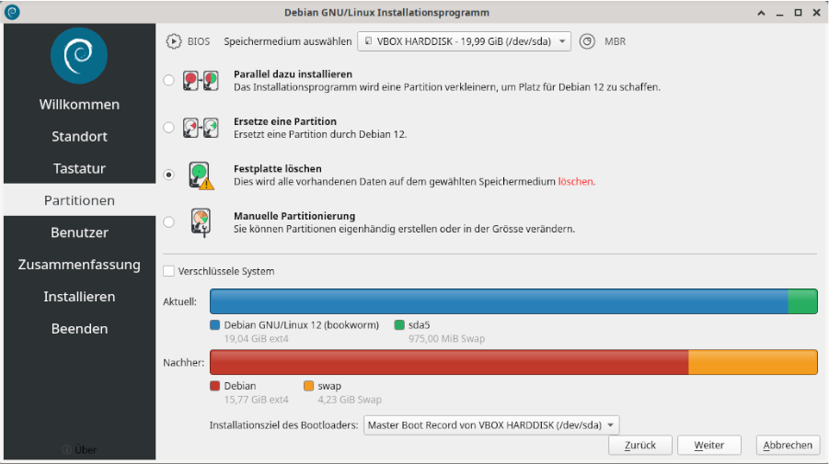Minimize the installer window
The image size is (829, 464).
779,12
